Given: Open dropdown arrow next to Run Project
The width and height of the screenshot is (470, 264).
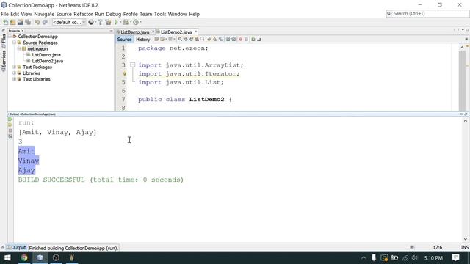Looking at the screenshot, I should [x=120, y=22].
